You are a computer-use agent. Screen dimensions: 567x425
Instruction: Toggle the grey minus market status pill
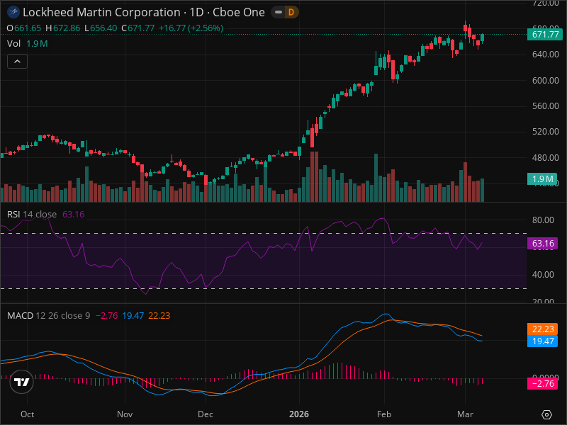pyautogui.click(x=279, y=12)
